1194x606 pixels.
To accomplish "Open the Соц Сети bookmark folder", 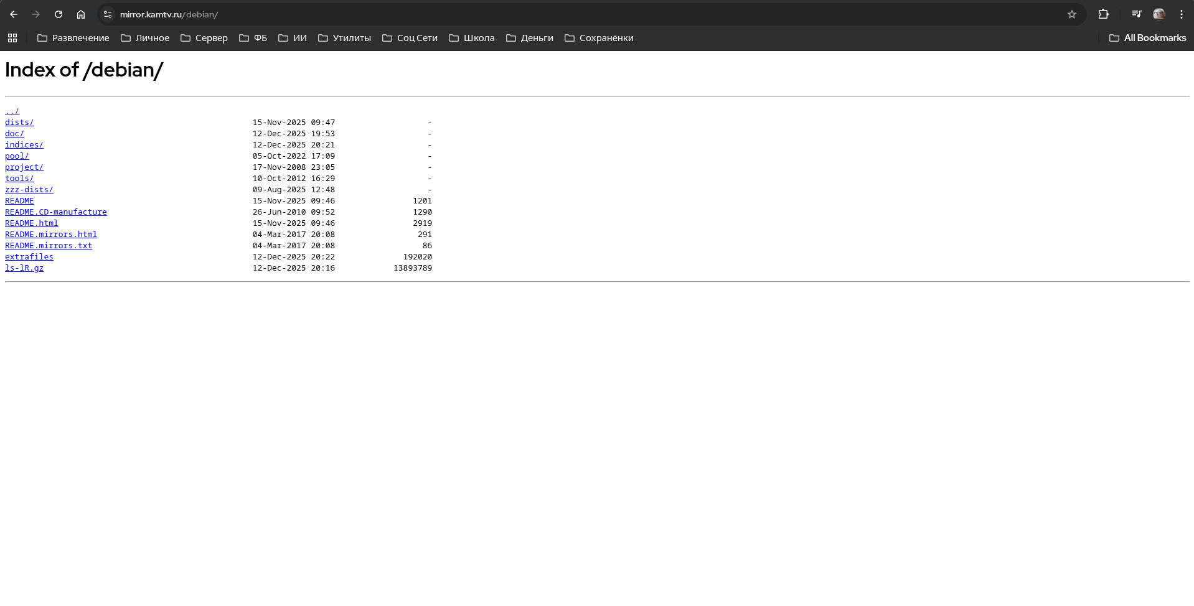I will [x=410, y=38].
